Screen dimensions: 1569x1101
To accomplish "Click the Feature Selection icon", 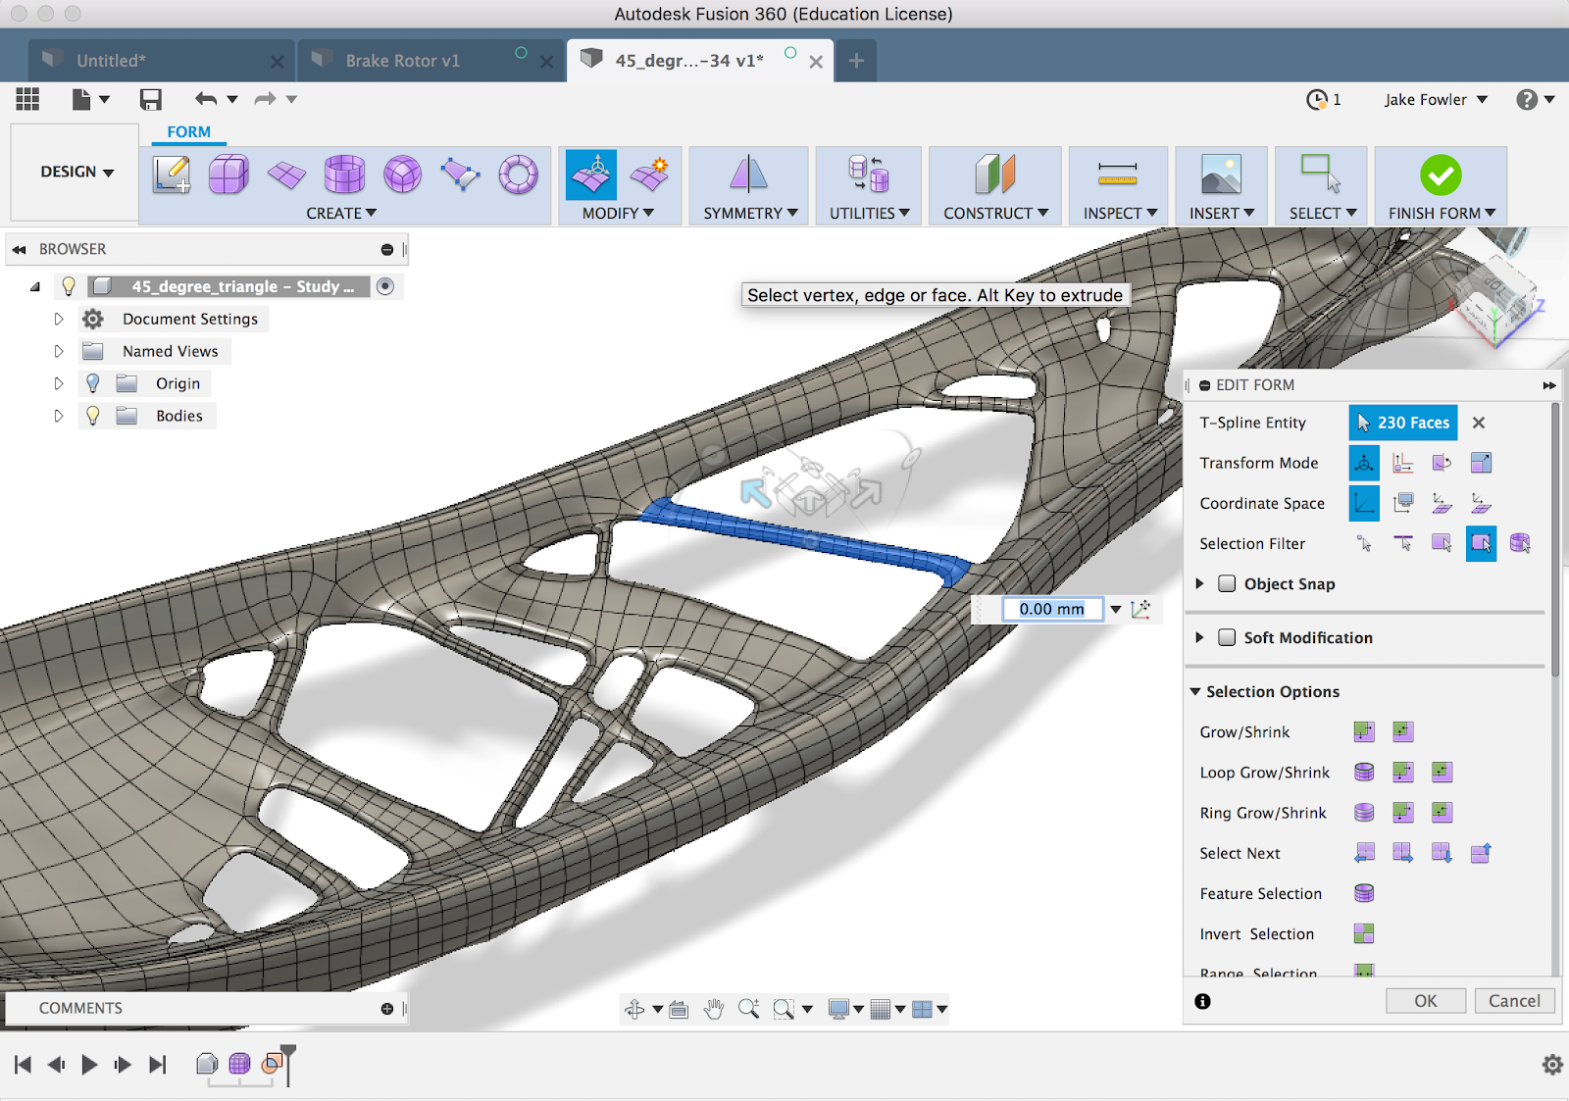I will tap(1363, 893).
